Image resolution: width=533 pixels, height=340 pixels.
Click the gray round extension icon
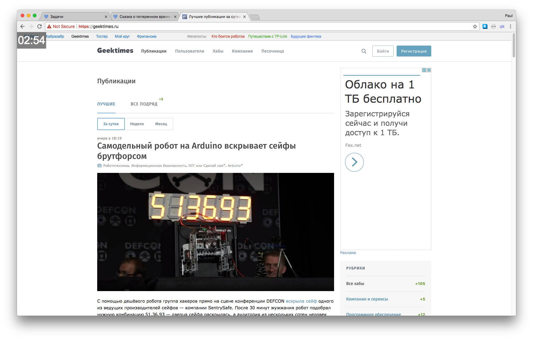tap(494, 26)
